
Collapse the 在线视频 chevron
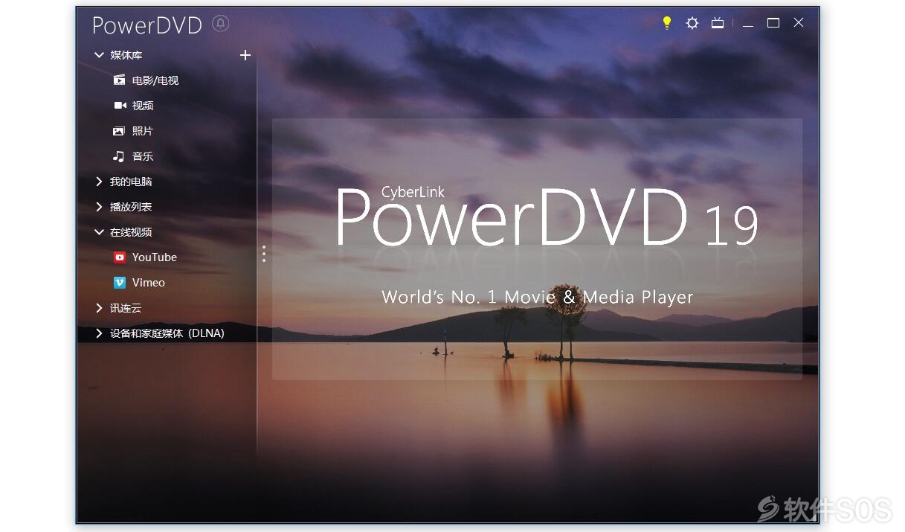(99, 232)
